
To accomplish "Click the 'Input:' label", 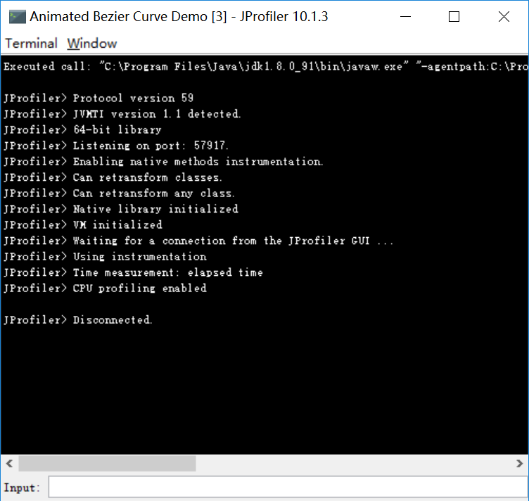I will (x=22, y=488).
